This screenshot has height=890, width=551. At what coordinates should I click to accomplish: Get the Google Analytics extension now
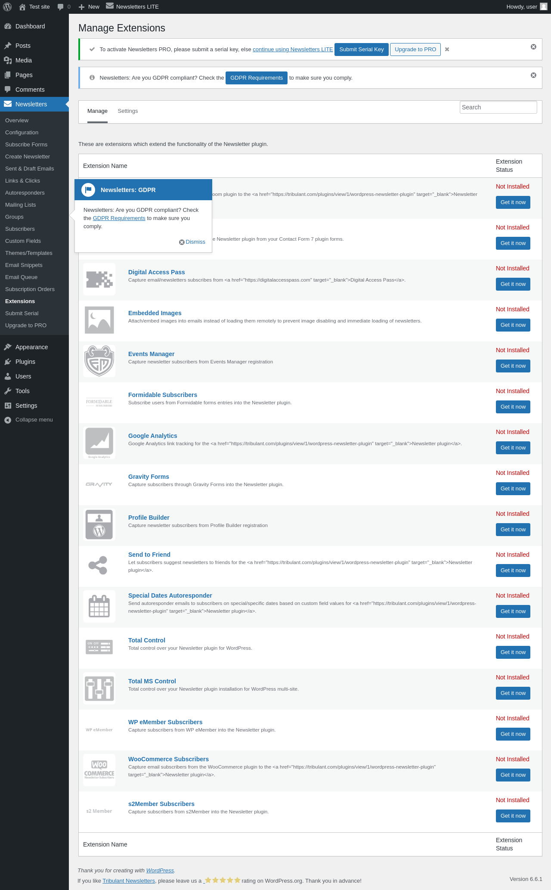(513, 448)
